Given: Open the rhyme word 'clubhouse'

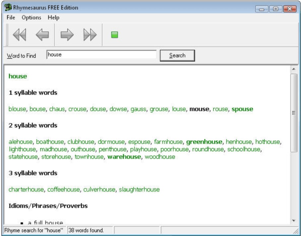Looking at the screenshot, I should coord(81,142).
